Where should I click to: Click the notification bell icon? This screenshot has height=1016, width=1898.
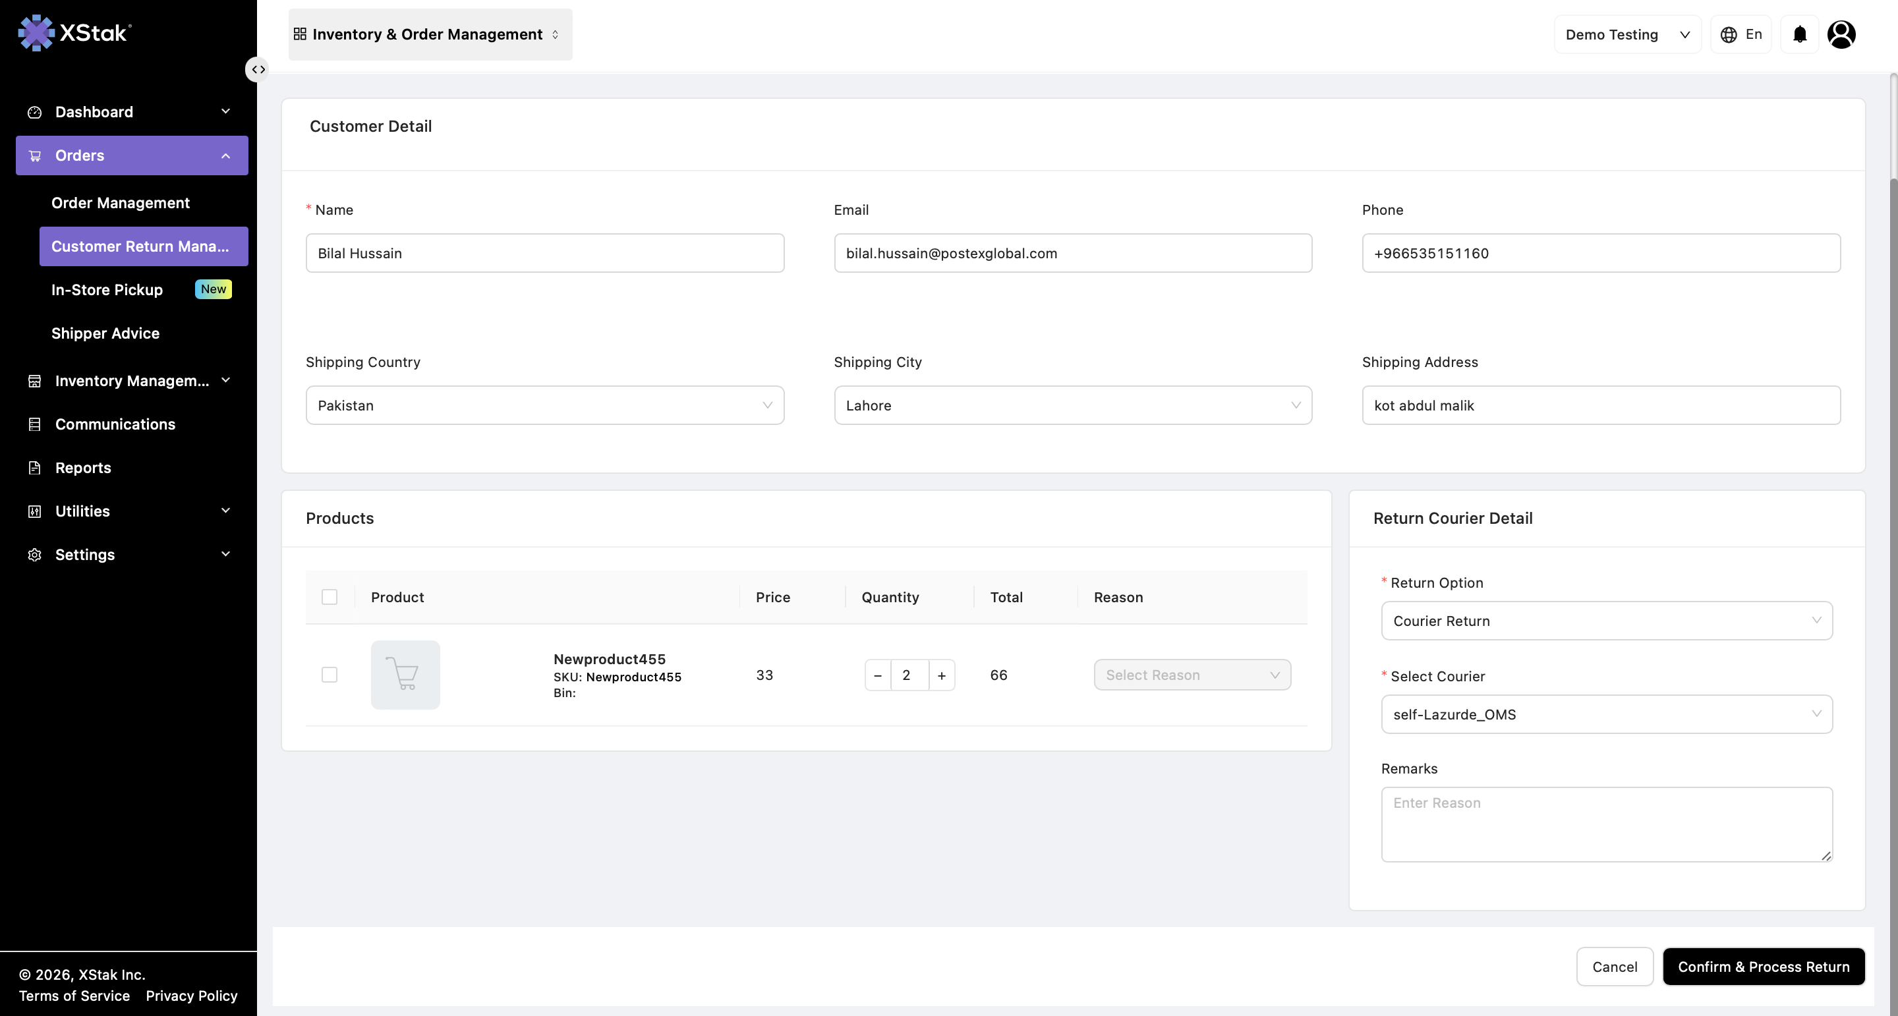(1799, 35)
